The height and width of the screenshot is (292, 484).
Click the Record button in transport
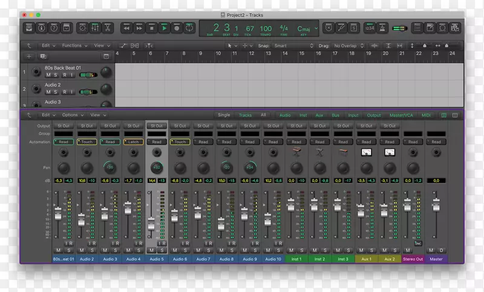pyautogui.click(x=177, y=28)
